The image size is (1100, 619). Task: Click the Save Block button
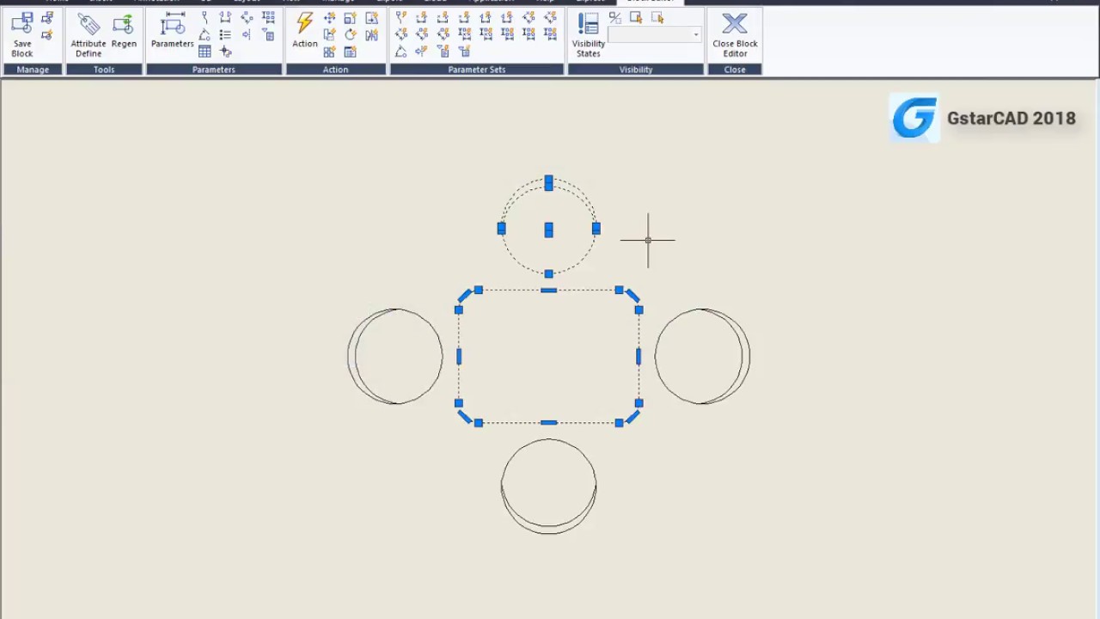pyautogui.click(x=22, y=35)
